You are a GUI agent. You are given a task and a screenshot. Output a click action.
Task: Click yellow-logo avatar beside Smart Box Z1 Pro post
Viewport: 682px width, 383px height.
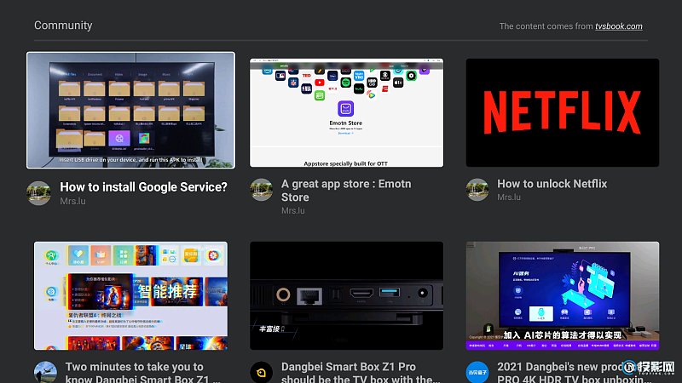[262, 373]
